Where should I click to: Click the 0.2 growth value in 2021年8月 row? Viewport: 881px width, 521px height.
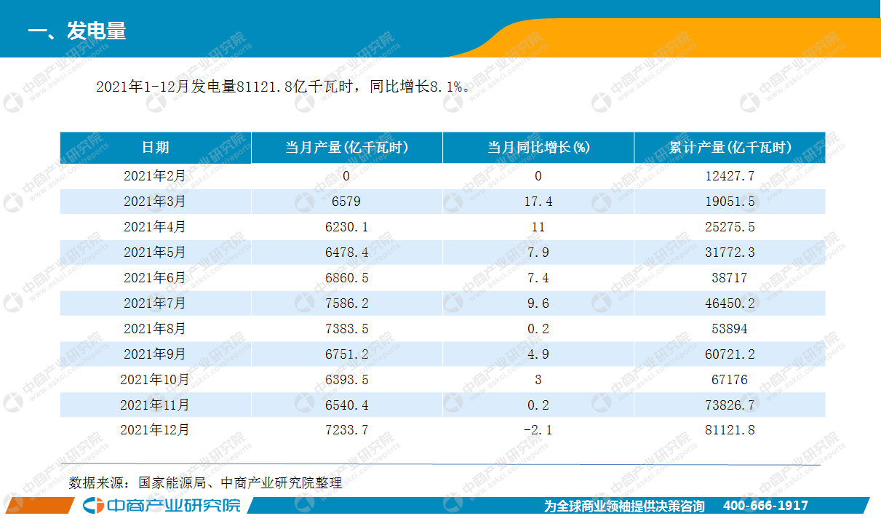[x=538, y=329]
